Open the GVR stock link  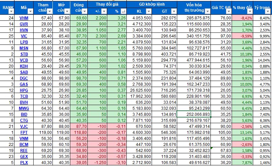tap(24, 24)
